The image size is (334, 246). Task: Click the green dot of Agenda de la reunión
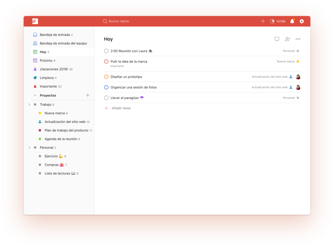pos(40,139)
